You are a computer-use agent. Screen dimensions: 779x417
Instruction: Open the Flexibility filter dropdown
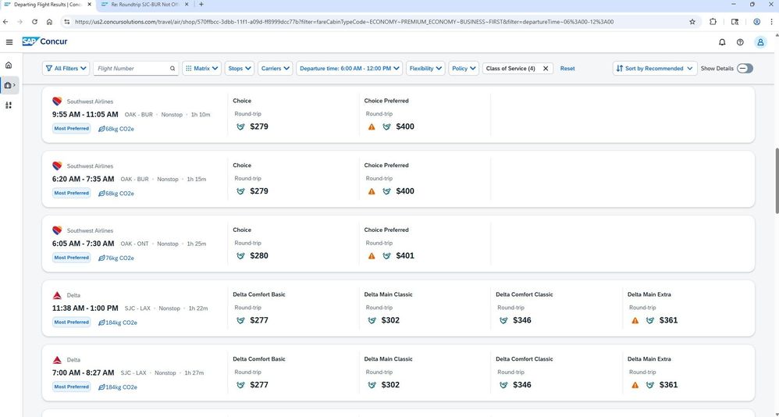pos(425,69)
